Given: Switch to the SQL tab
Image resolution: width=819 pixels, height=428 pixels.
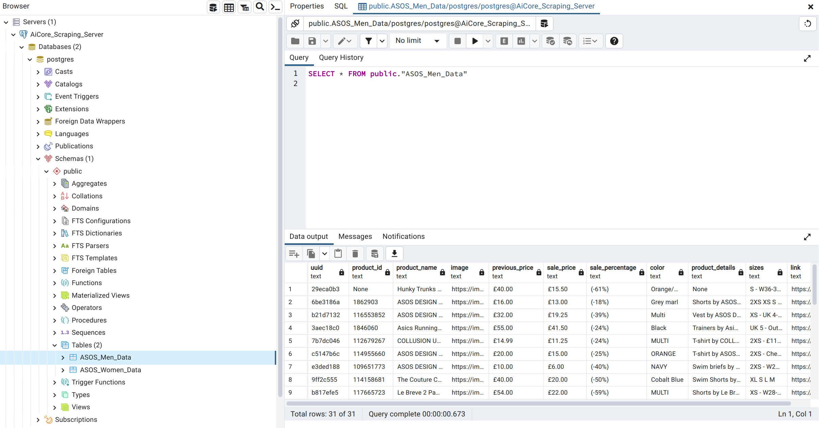Looking at the screenshot, I should 341,6.
